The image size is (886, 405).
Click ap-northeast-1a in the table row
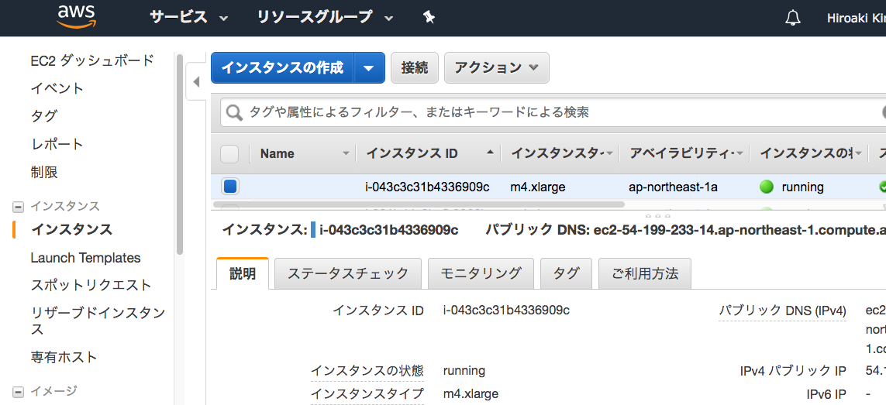pos(673,187)
